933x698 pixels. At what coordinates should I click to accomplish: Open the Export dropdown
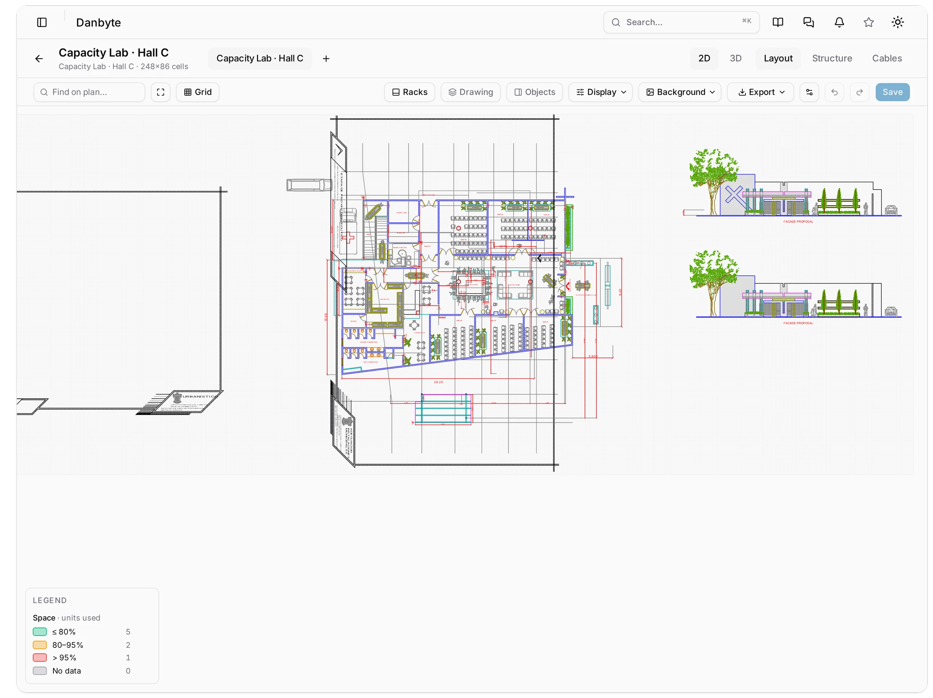click(x=760, y=92)
